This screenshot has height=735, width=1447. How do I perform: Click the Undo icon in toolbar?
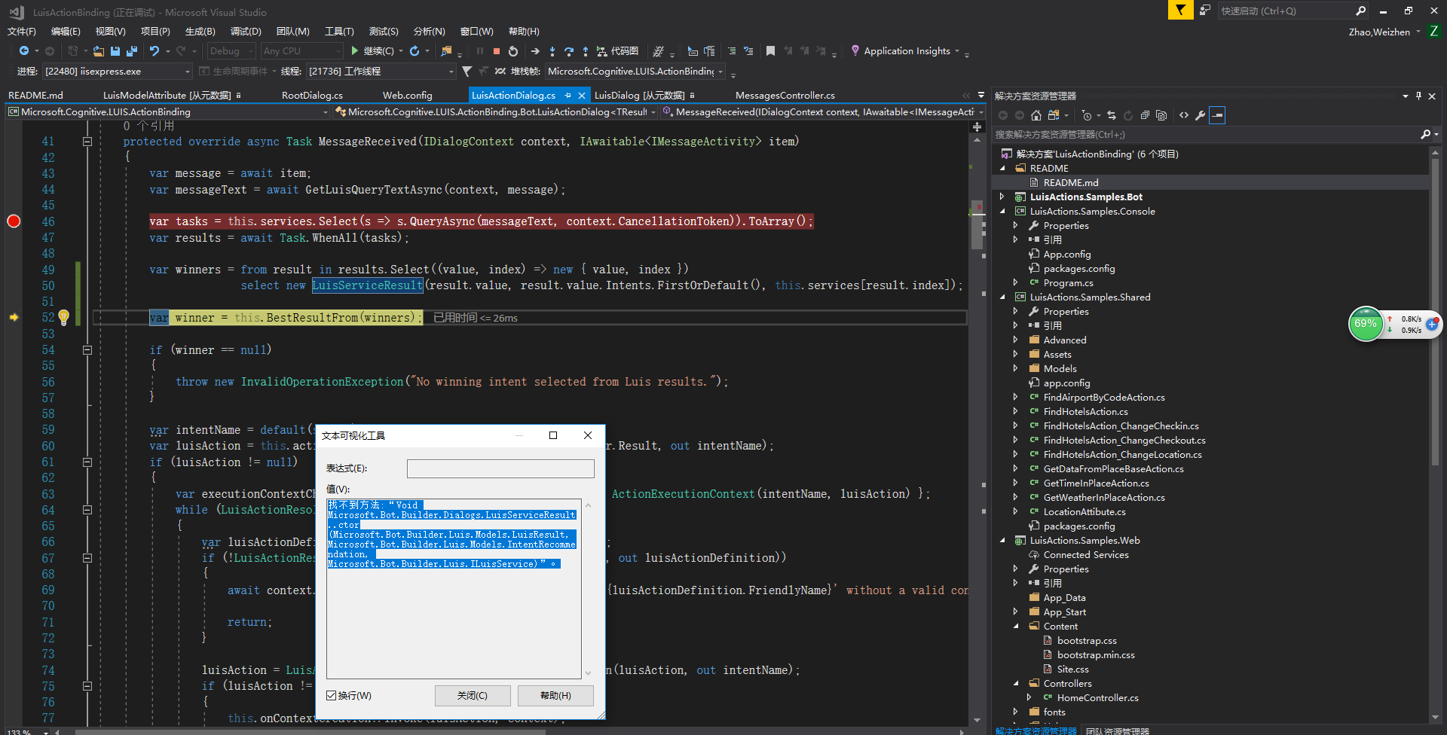click(154, 51)
